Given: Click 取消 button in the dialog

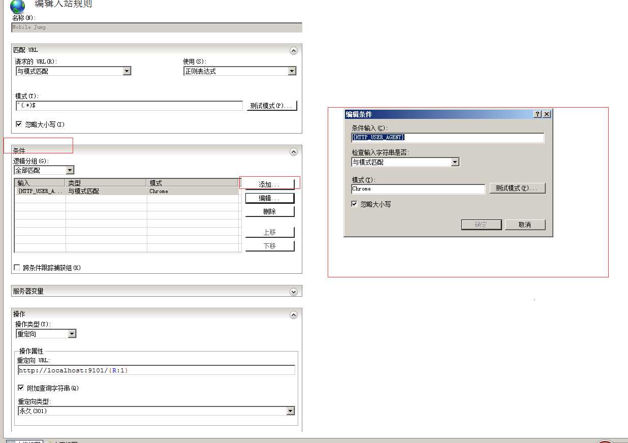Looking at the screenshot, I should click(x=525, y=225).
